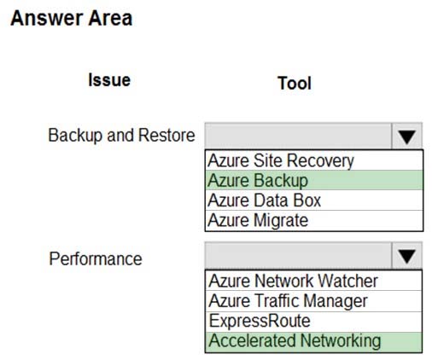Pick the green-highlighted Performance tool
This screenshot has width=432, height=360.
313,341
